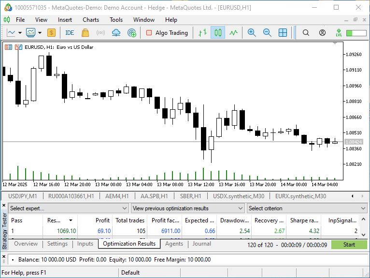Open the File menu
Screen dimensions: 370x278
(20, 20)
